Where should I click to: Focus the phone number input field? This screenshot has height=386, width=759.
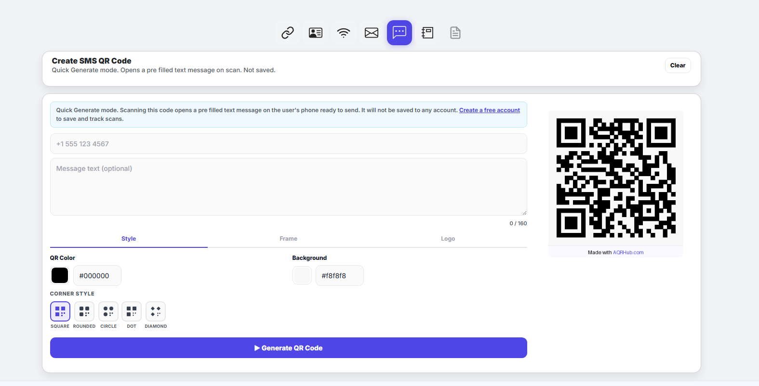[289, 144]
